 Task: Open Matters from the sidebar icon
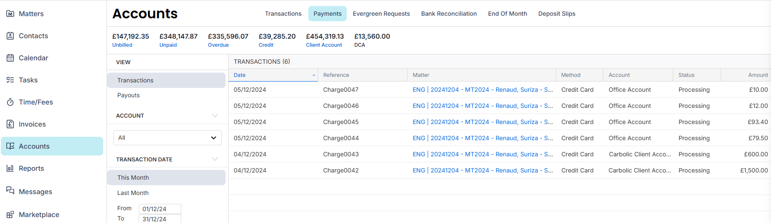click(x=10, y=14)
